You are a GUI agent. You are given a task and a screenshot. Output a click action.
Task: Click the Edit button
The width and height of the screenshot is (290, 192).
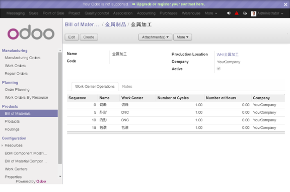point(71,37)
